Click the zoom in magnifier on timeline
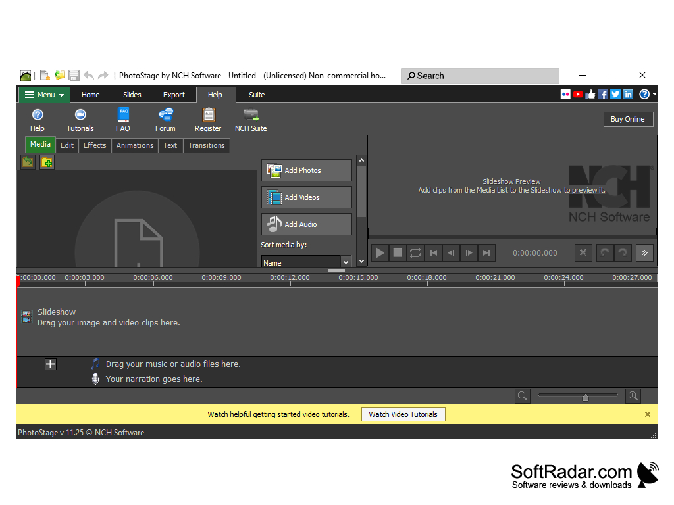 click(633, 396)
